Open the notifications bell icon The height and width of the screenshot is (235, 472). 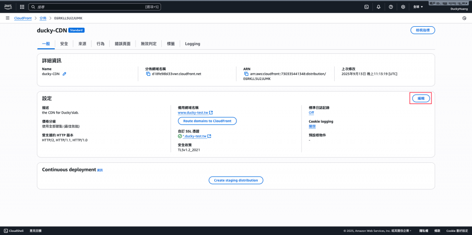(379, 6)
